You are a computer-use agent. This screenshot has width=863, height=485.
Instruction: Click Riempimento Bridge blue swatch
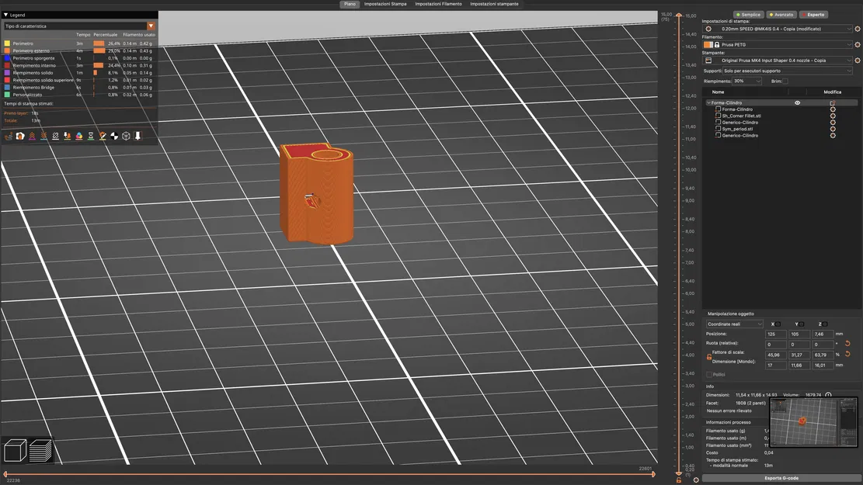[x=7, y=88]
